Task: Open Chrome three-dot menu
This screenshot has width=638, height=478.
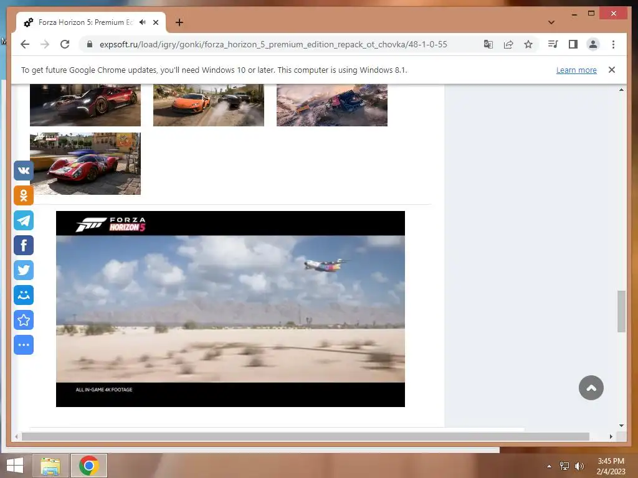Action: [x=613, y=44]
